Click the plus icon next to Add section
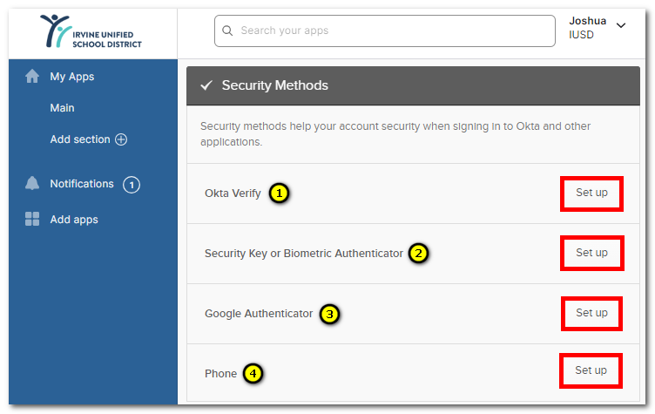This screenshot has width=655, height=414. pyautogui.click(x=121, y=139)
